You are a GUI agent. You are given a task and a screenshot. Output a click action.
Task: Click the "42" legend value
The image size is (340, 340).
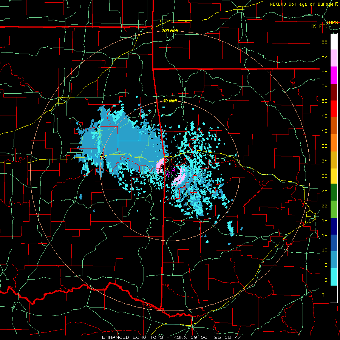tap(325, 131)
